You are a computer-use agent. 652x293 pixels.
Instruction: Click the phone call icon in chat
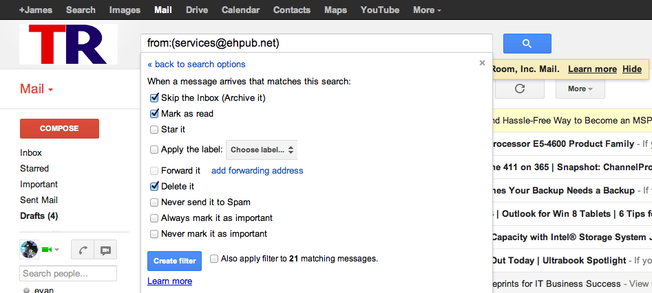tap(83, 250)
